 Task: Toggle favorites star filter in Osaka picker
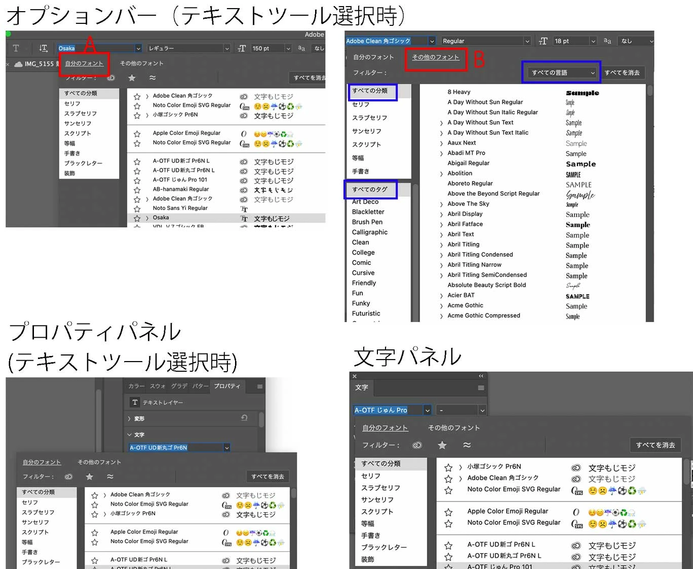coord(132,78)
